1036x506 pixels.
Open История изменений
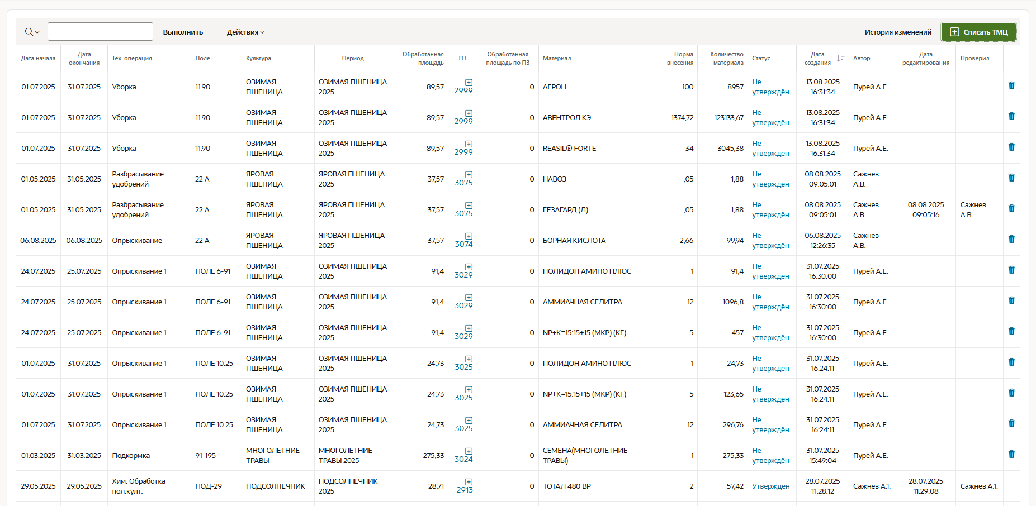pos(897,32)
